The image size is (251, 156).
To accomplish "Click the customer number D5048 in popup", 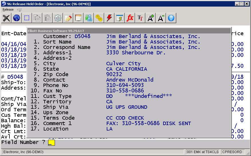I will [x=82, y=36].
